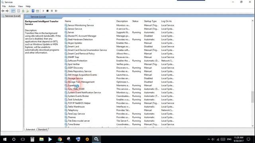This screenshot has width=255, height=143.
Task: Go forward using the toolbar Forward arrow
Action: click(x=7, y=11)
